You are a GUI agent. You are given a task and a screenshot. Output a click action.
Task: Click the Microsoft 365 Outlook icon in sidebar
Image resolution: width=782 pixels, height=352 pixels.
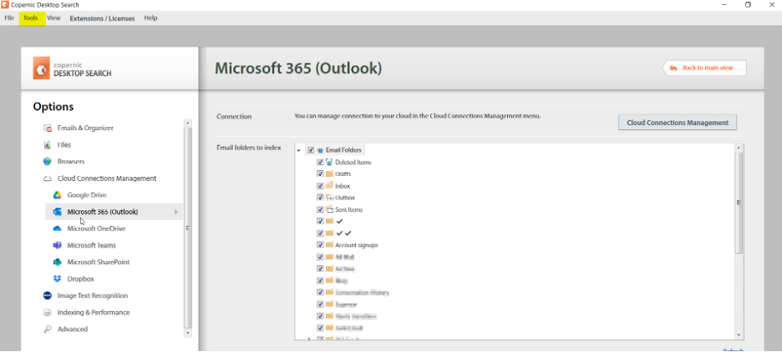[58, 212]
